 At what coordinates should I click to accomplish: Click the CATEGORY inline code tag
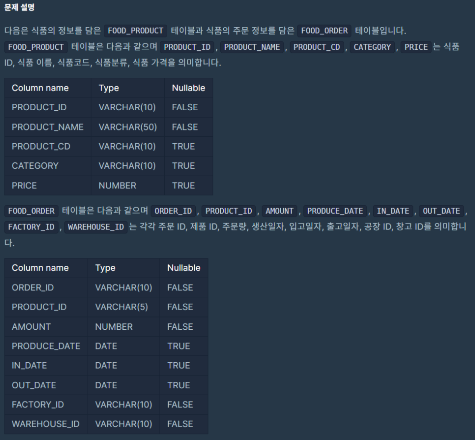372,47
